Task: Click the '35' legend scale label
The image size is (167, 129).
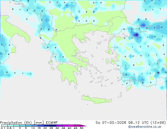Action: [x=63, y=128]
